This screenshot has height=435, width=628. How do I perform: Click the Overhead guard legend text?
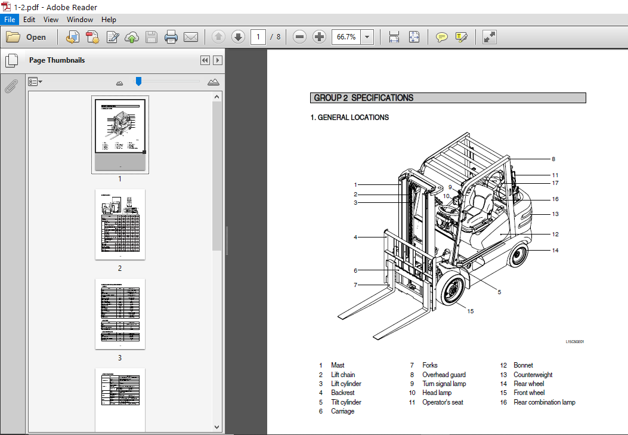[444, 375]
